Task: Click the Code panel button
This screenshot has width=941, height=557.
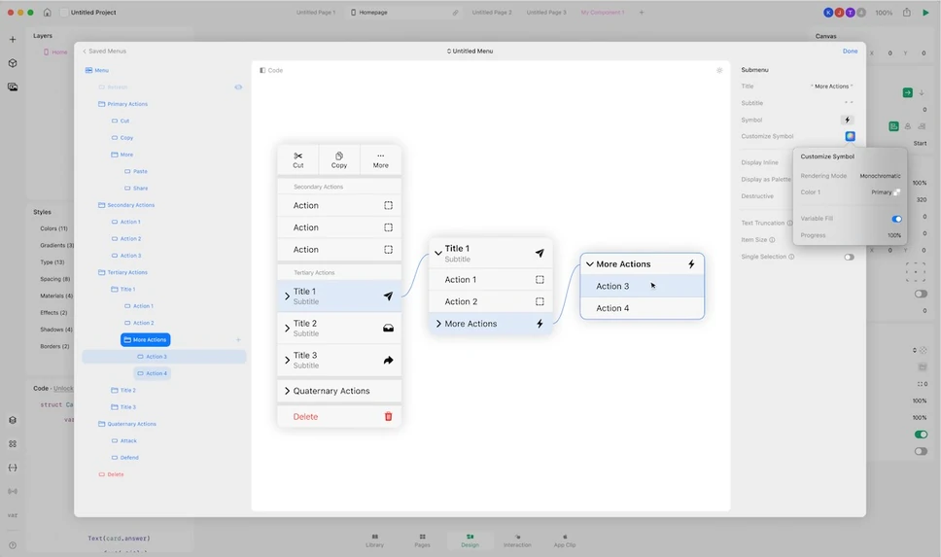Action: 271,70
